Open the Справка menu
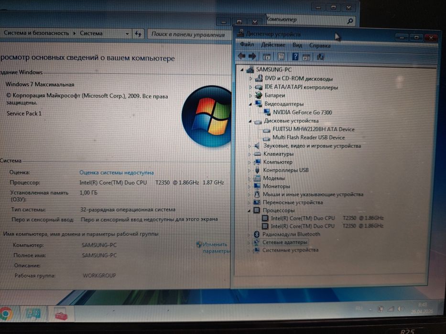 pos(320,45)
